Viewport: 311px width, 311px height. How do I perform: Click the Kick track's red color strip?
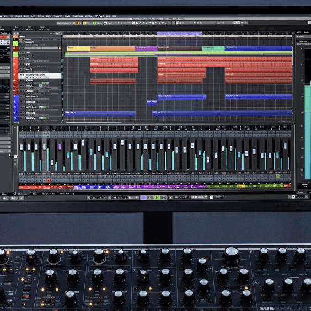point(15,60)
